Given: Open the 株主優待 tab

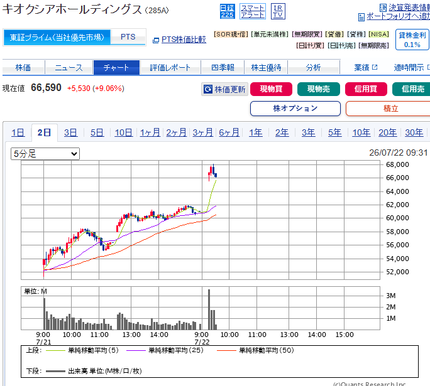Looking at the screenshot, I should pyautogui.click(x=266, y=68).
